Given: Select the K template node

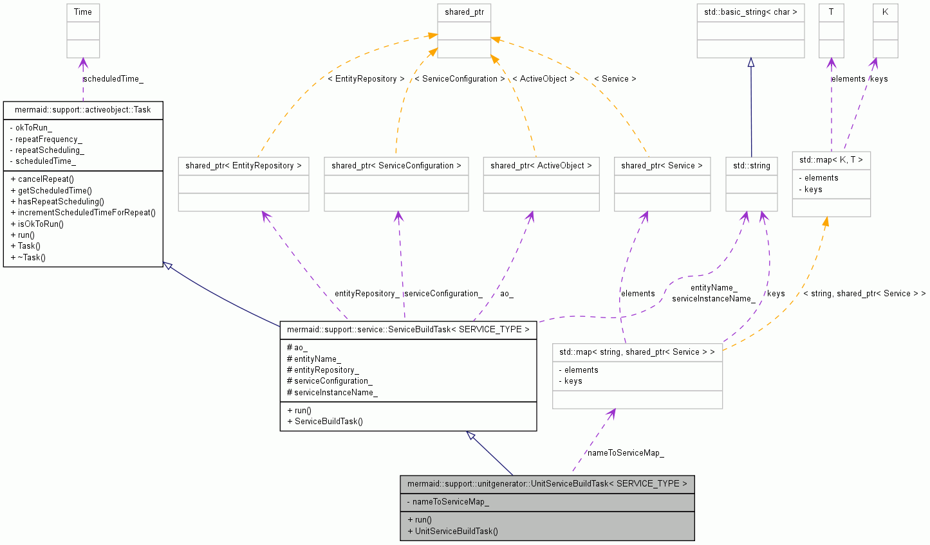Looking at the screenshot, I should pyautogui.click(x=886, y=30).
